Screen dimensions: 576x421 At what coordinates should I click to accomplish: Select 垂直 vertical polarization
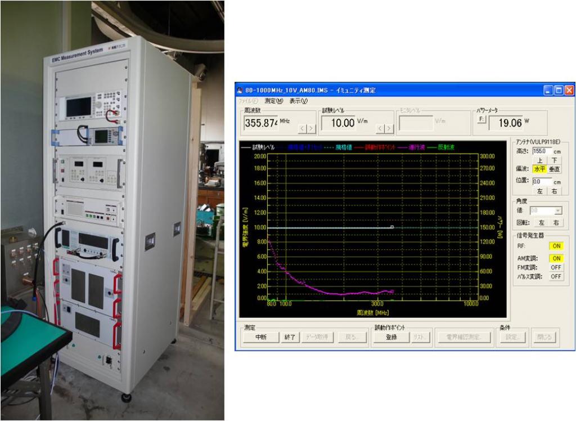pyautogui.click(x=555, y=169)
